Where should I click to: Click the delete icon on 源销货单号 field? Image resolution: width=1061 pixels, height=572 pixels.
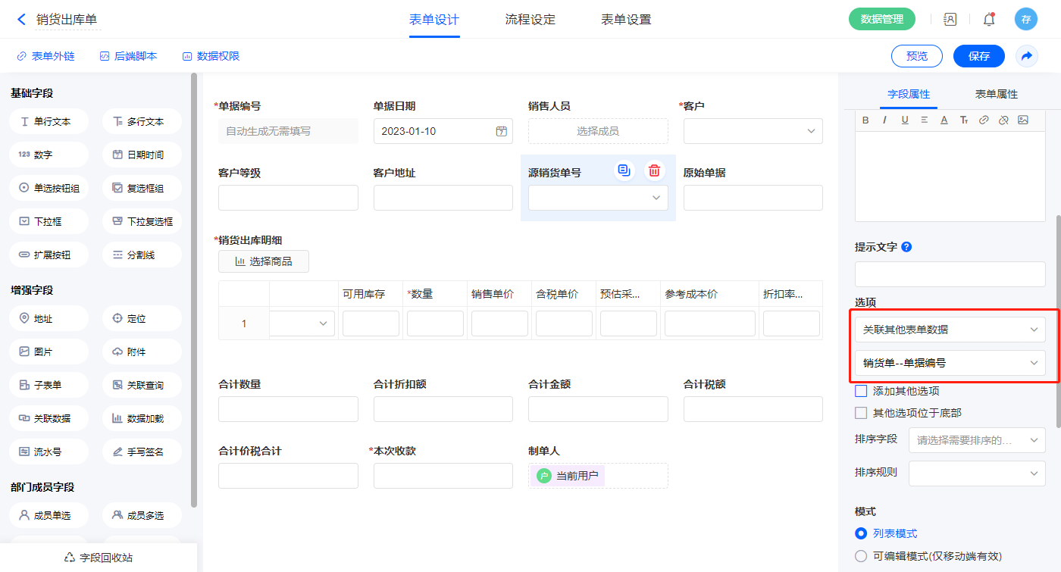coord(654,170)
